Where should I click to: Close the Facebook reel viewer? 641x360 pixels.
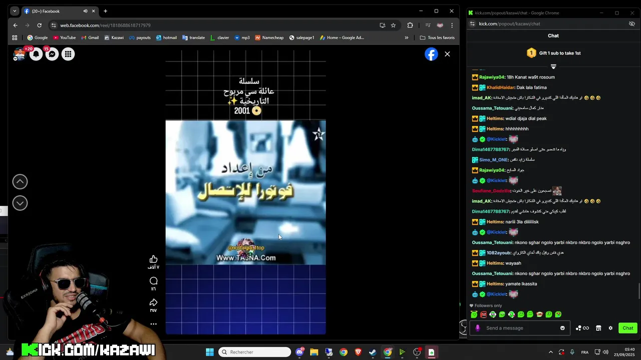[x=447, y=54]
